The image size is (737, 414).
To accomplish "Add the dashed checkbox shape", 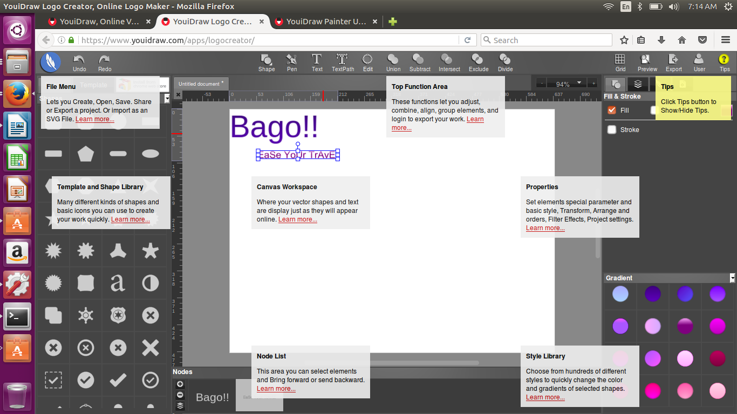I will 53,380.
